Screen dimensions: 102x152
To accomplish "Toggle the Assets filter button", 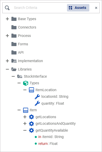I will pos(78,8).
